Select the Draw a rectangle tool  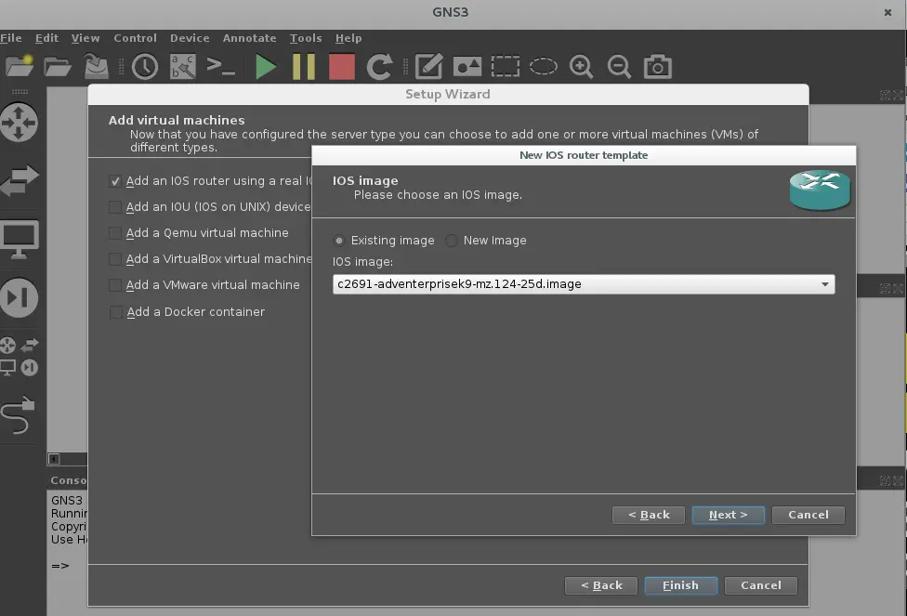(x=506, y=67)
